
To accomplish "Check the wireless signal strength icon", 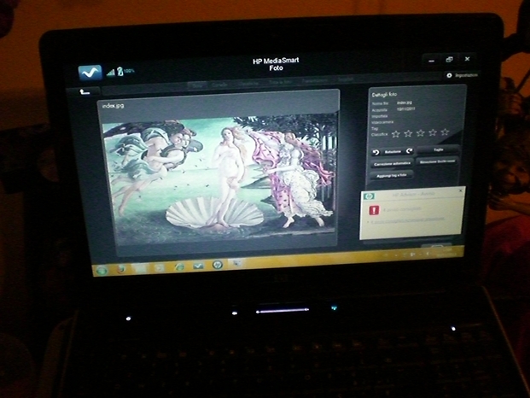I will [111, 72].
